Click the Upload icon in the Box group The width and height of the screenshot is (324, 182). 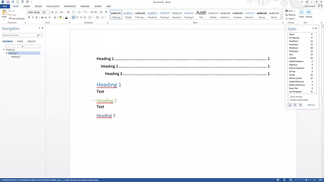(309, 14)
